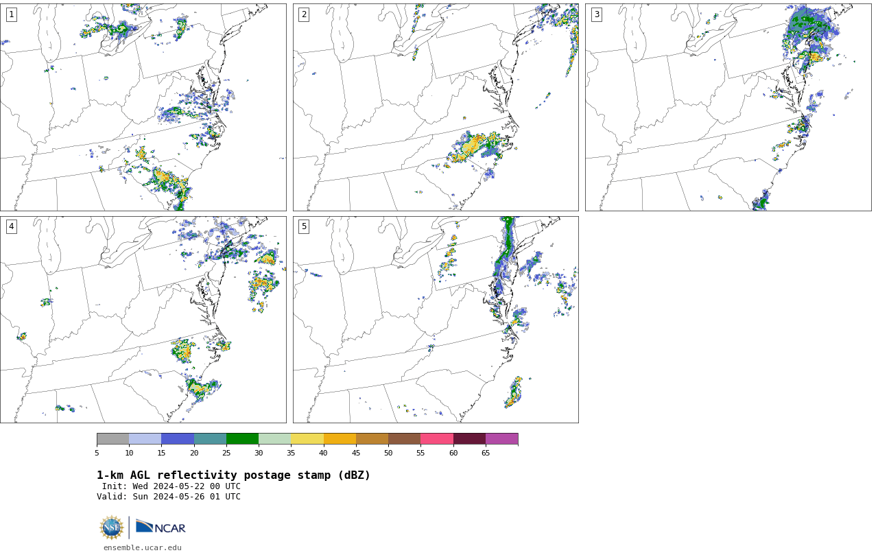Screen dimensions: 878x555
Task: Click the colorbar tick label 20
Action: pos(194,453)
